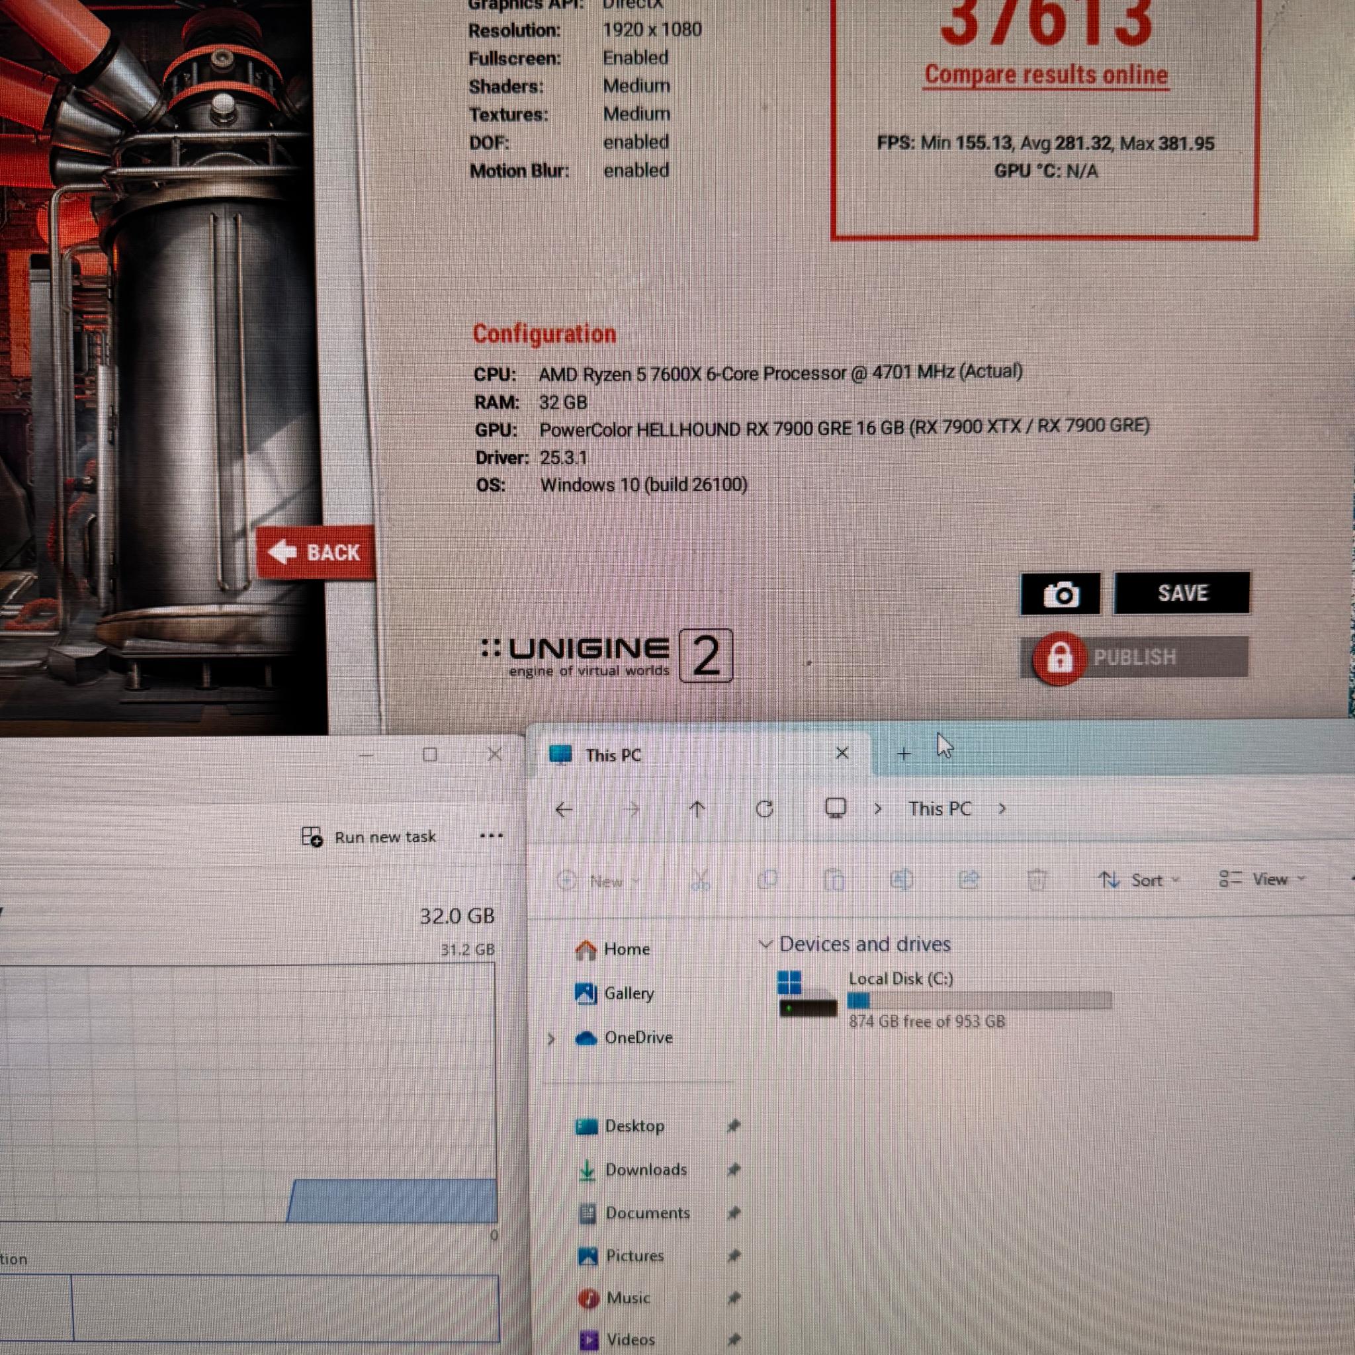Navigate up one level with up arrow
Screen dimensions: 1355x1355
697,809
